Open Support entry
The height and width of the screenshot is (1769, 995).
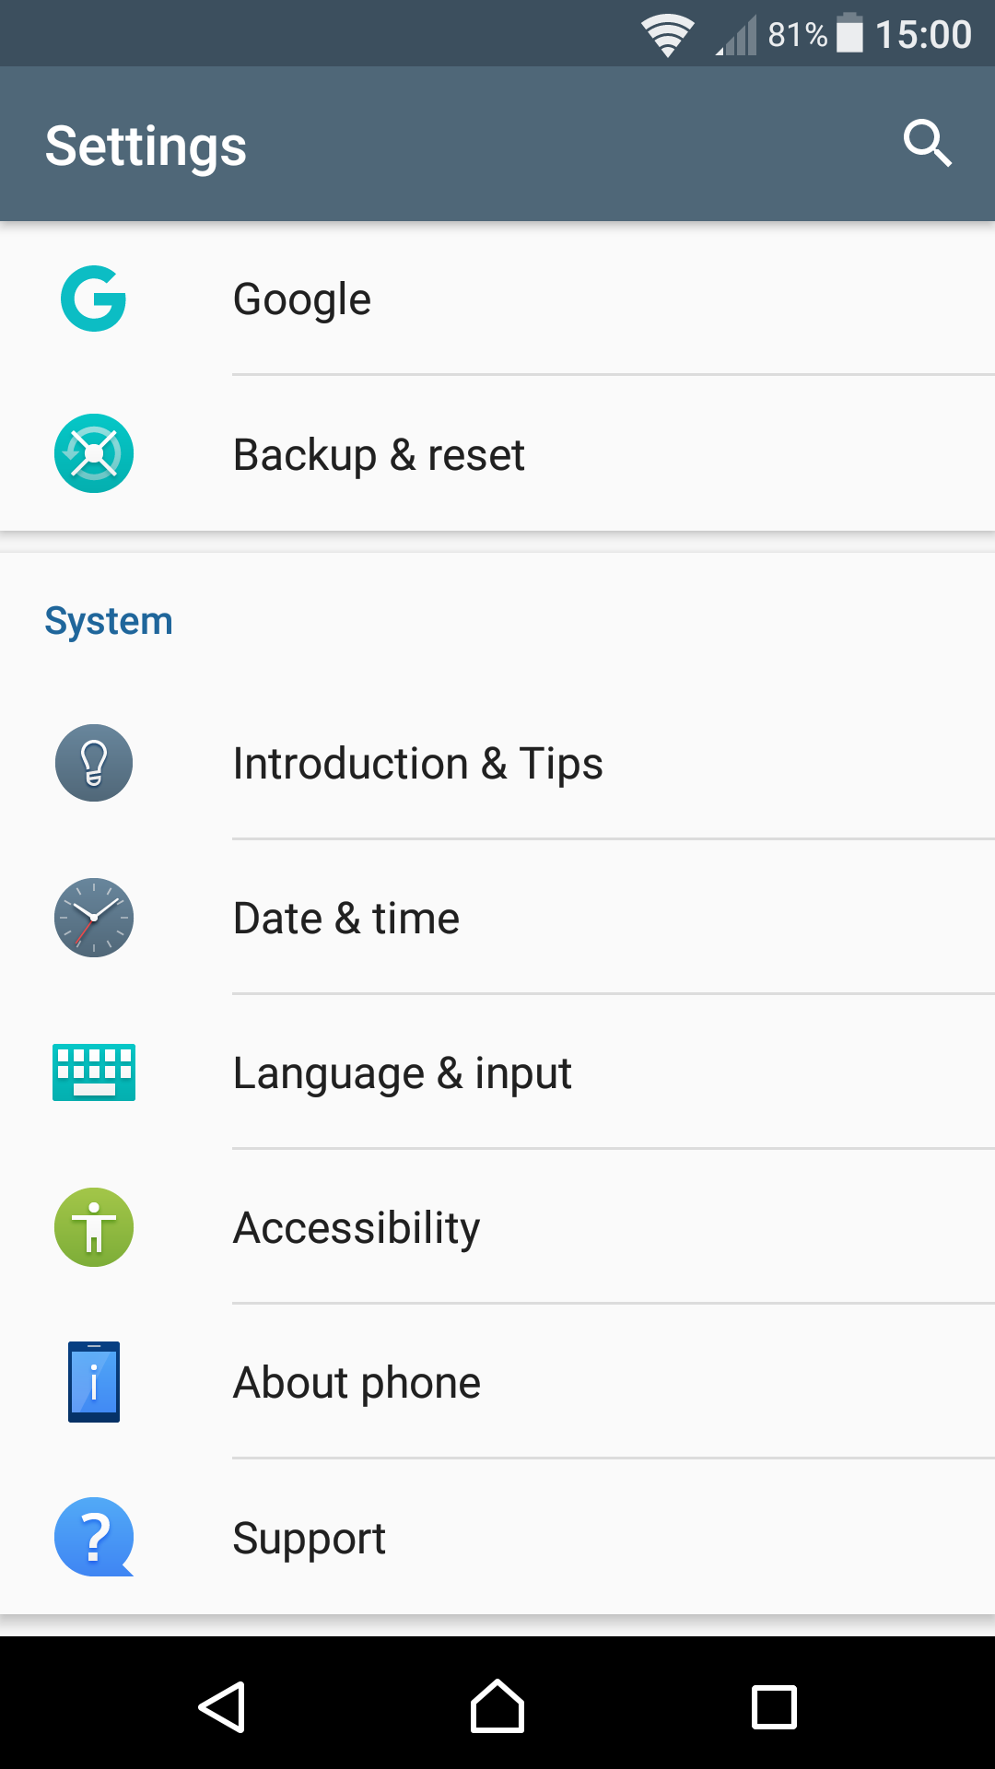click(309, 1538)
